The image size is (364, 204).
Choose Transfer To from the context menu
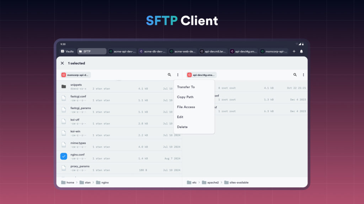(187, 87)
